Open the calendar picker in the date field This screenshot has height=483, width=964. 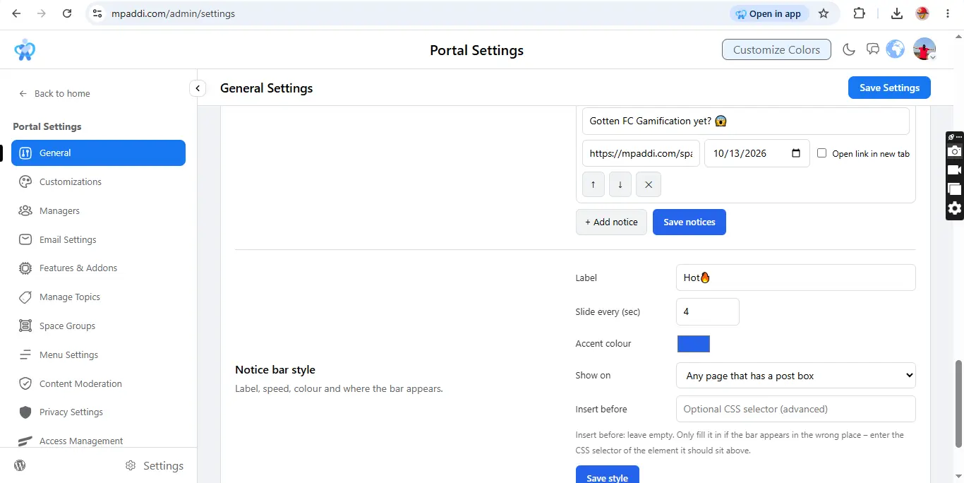(x=796, y=153)
